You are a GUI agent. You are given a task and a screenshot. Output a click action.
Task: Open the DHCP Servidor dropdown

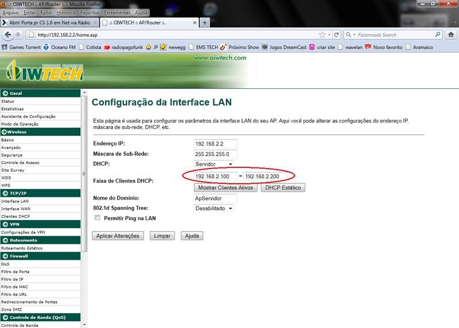pos(213,164)
